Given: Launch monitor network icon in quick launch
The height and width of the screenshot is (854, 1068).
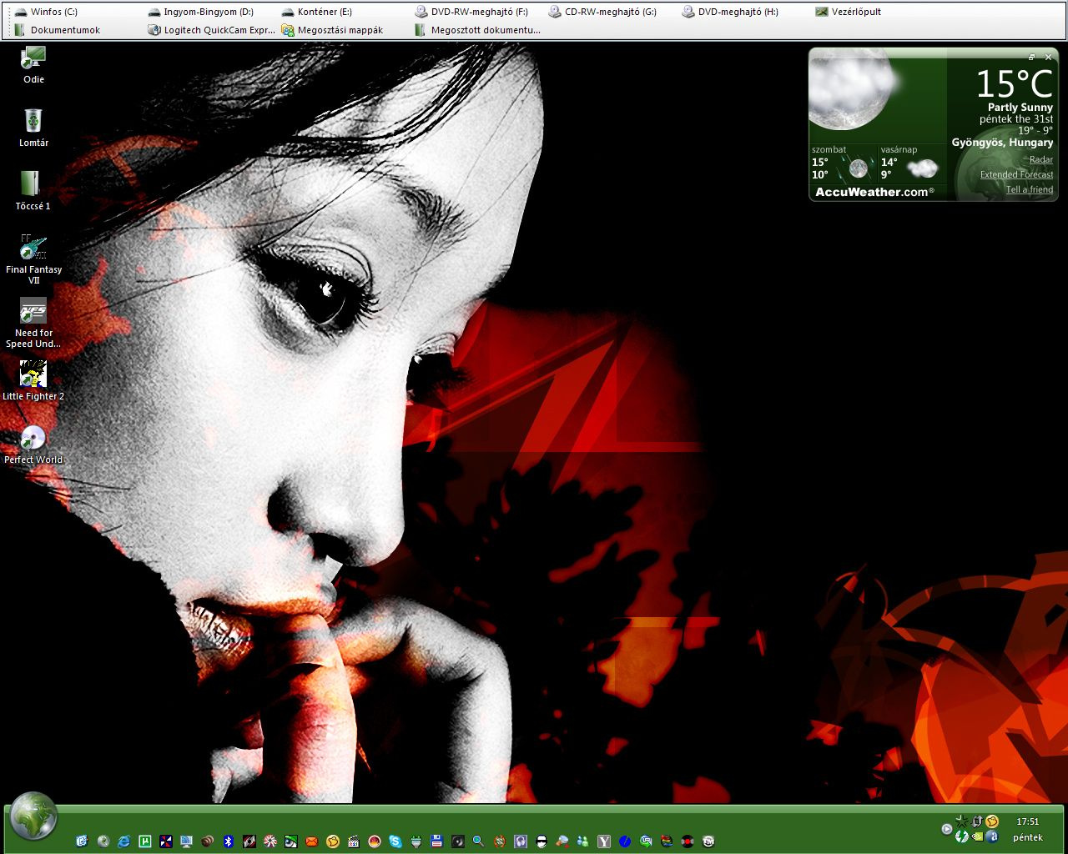Looking at the screenshot, I should click(187, 841).
